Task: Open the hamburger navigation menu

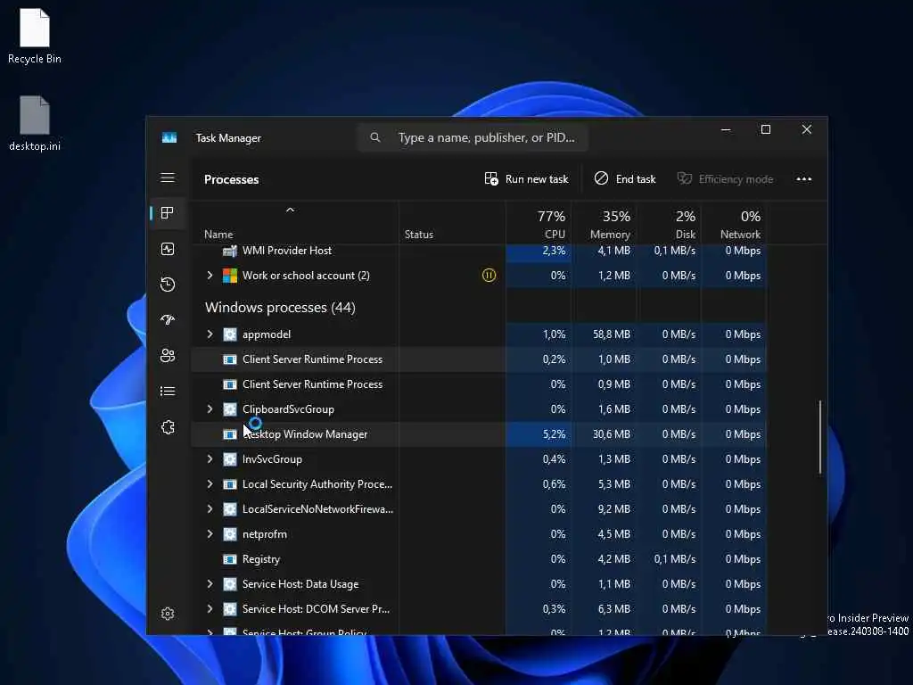Action: 168,177
